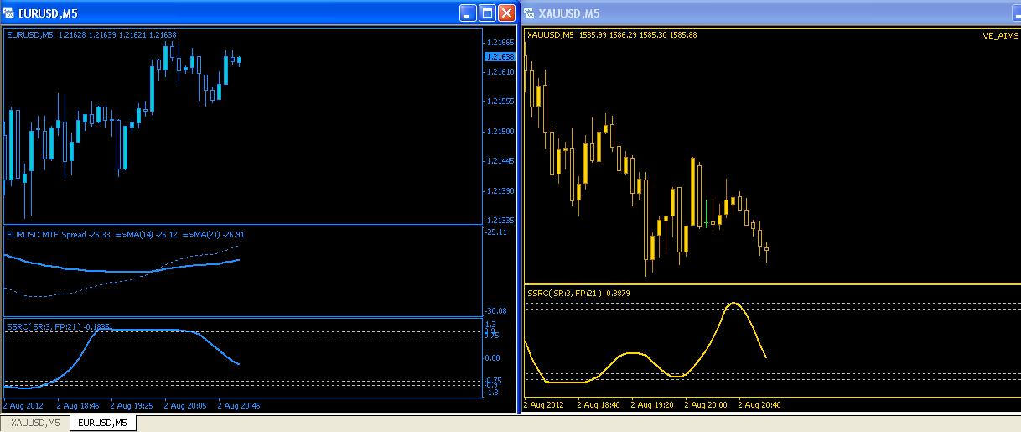
Task: Switch to the XAUUSD,M5 chart tab
Action: click(x=34, y=423)
